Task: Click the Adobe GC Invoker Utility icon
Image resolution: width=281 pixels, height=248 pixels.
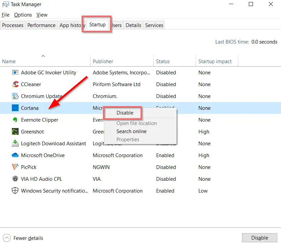Action: click(x=15, y=72)
